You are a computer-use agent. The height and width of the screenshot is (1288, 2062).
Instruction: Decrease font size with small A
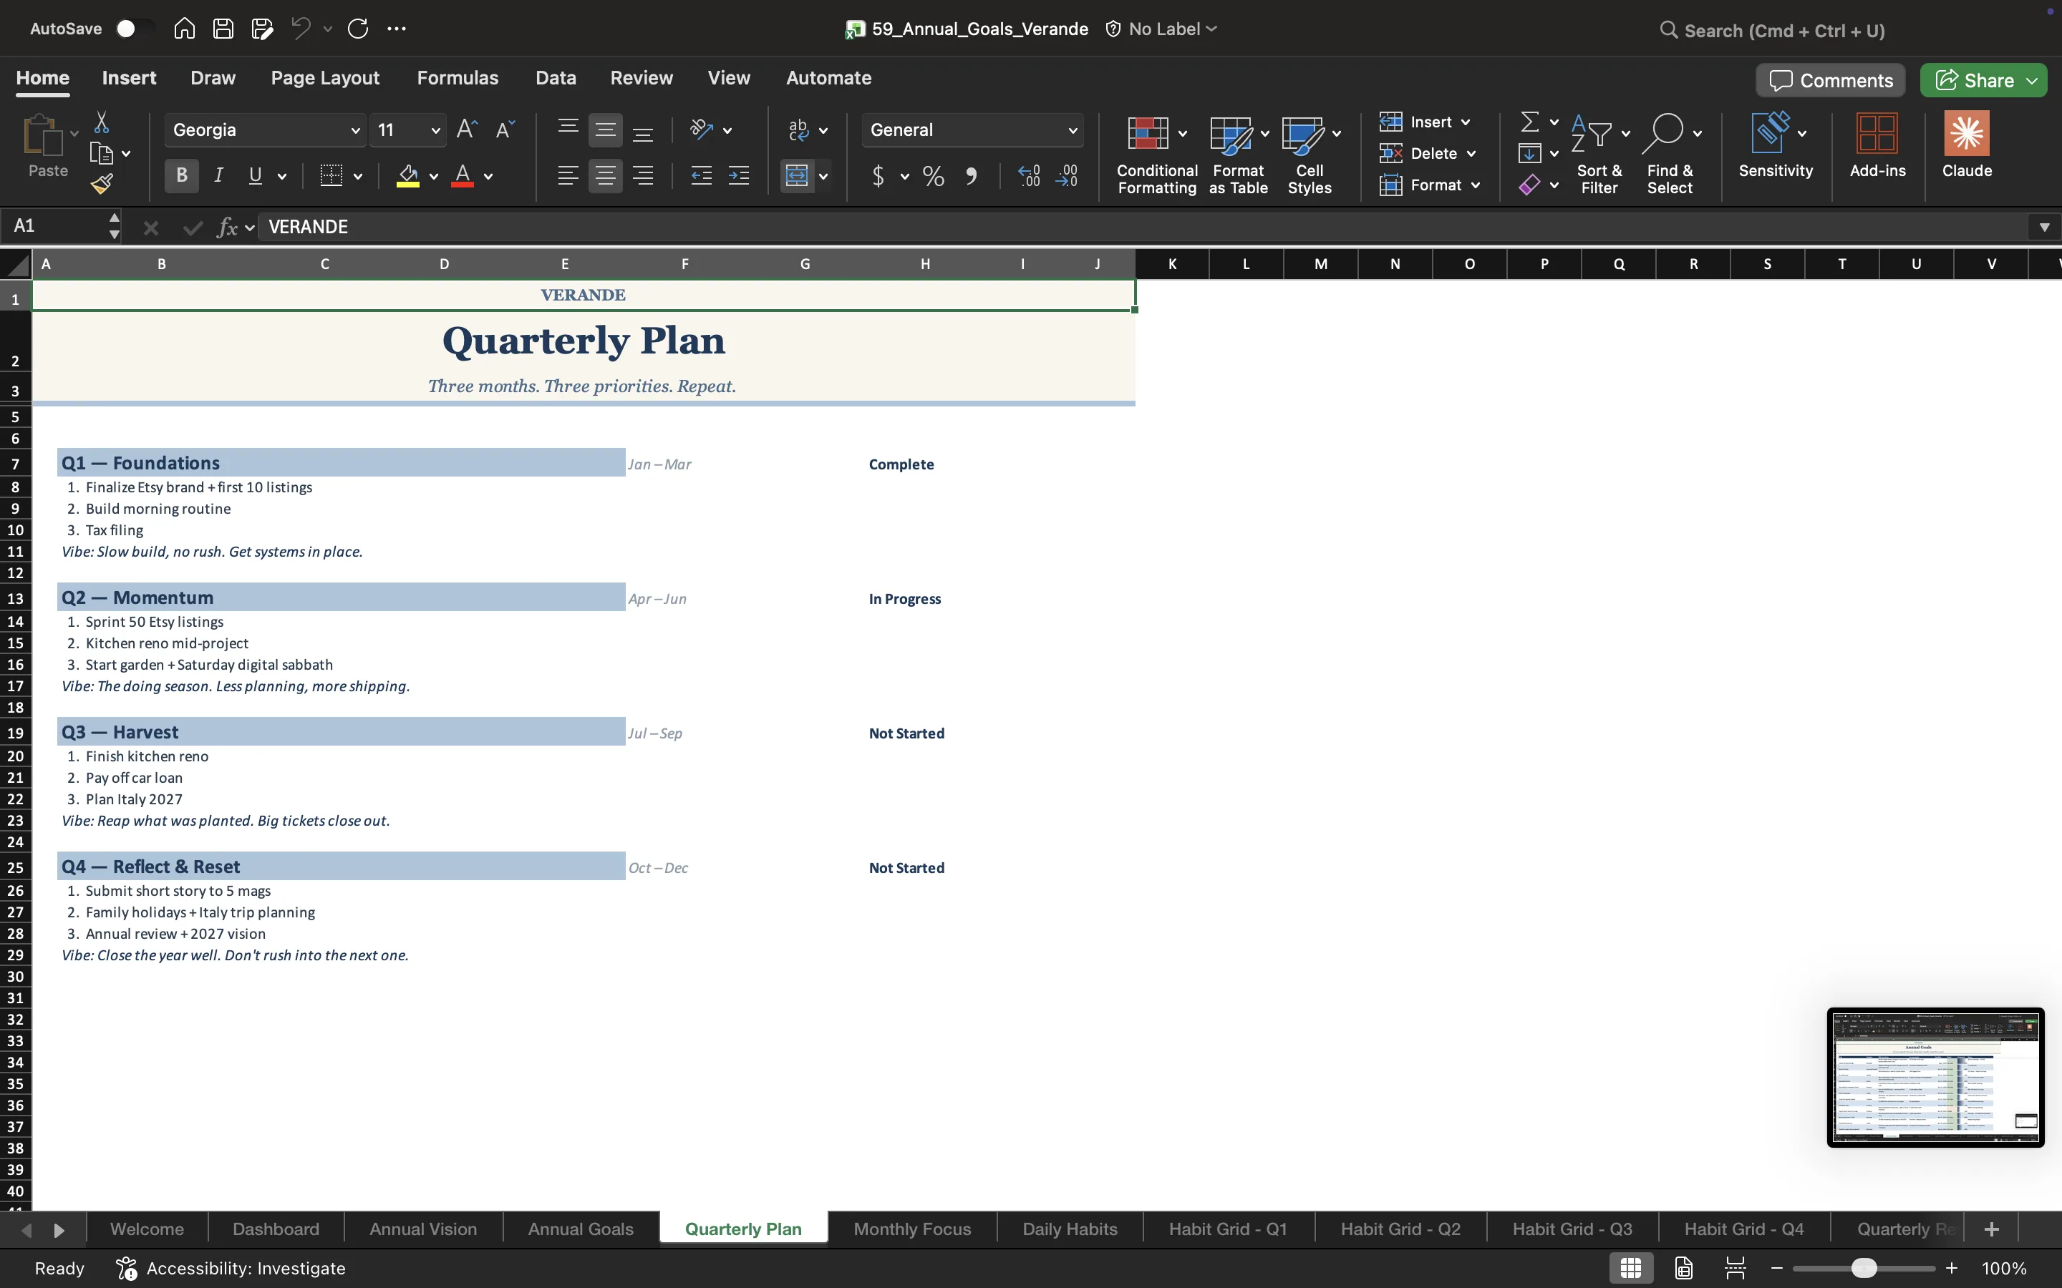(505, 130)
